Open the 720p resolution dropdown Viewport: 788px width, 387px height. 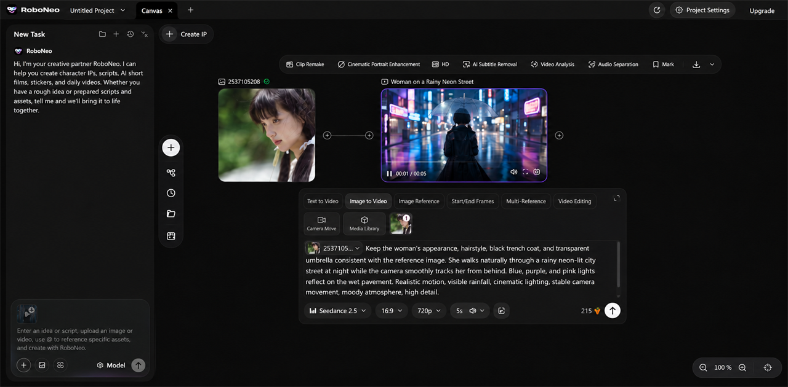pyautogui.click(x=428, y=311)
